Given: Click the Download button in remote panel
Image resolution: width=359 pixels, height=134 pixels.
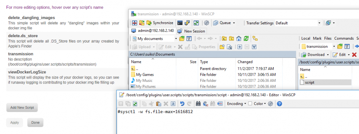Looking at the screenshot, I should [313, 55].
